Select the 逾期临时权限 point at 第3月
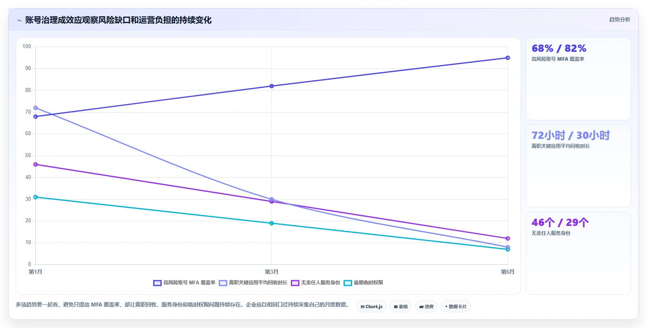647x328 pixels. (x=271, y=223)
